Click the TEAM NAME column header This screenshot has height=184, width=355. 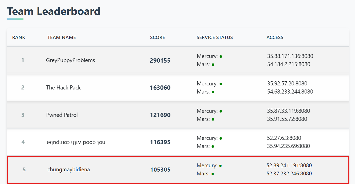(x=62, y=38)
